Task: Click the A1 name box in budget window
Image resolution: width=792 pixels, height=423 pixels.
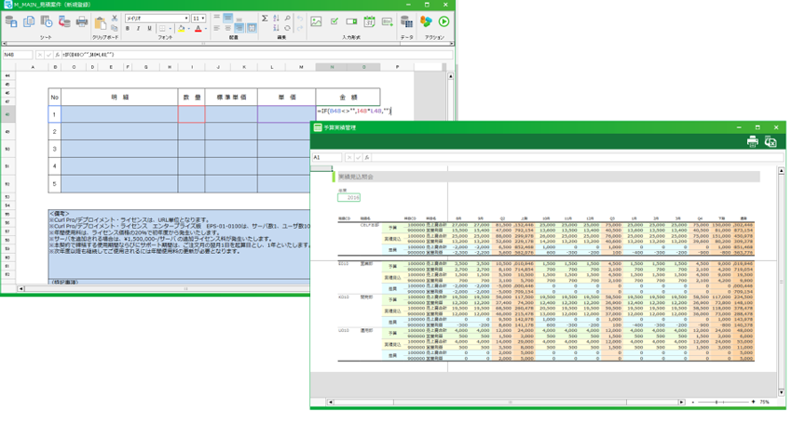Action: pos(327,157)
